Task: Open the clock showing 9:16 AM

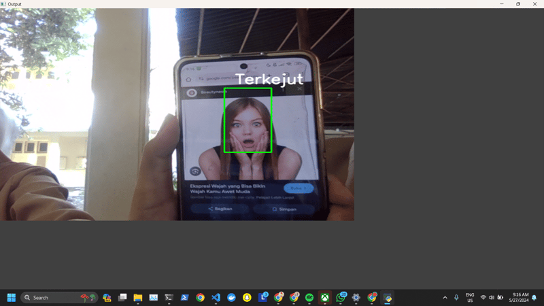Action: (519, 297)
